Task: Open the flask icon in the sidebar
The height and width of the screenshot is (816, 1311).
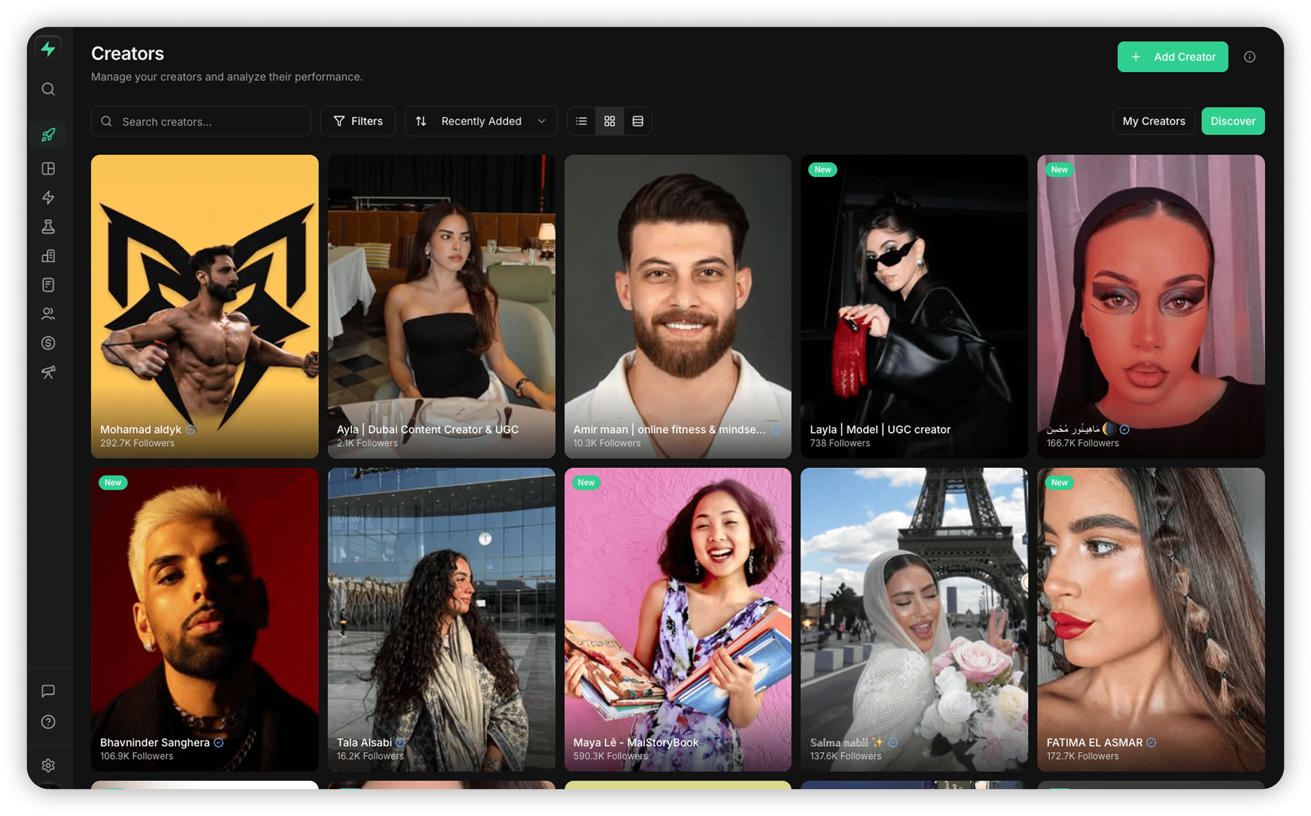Action: click(x=48, y=227)
